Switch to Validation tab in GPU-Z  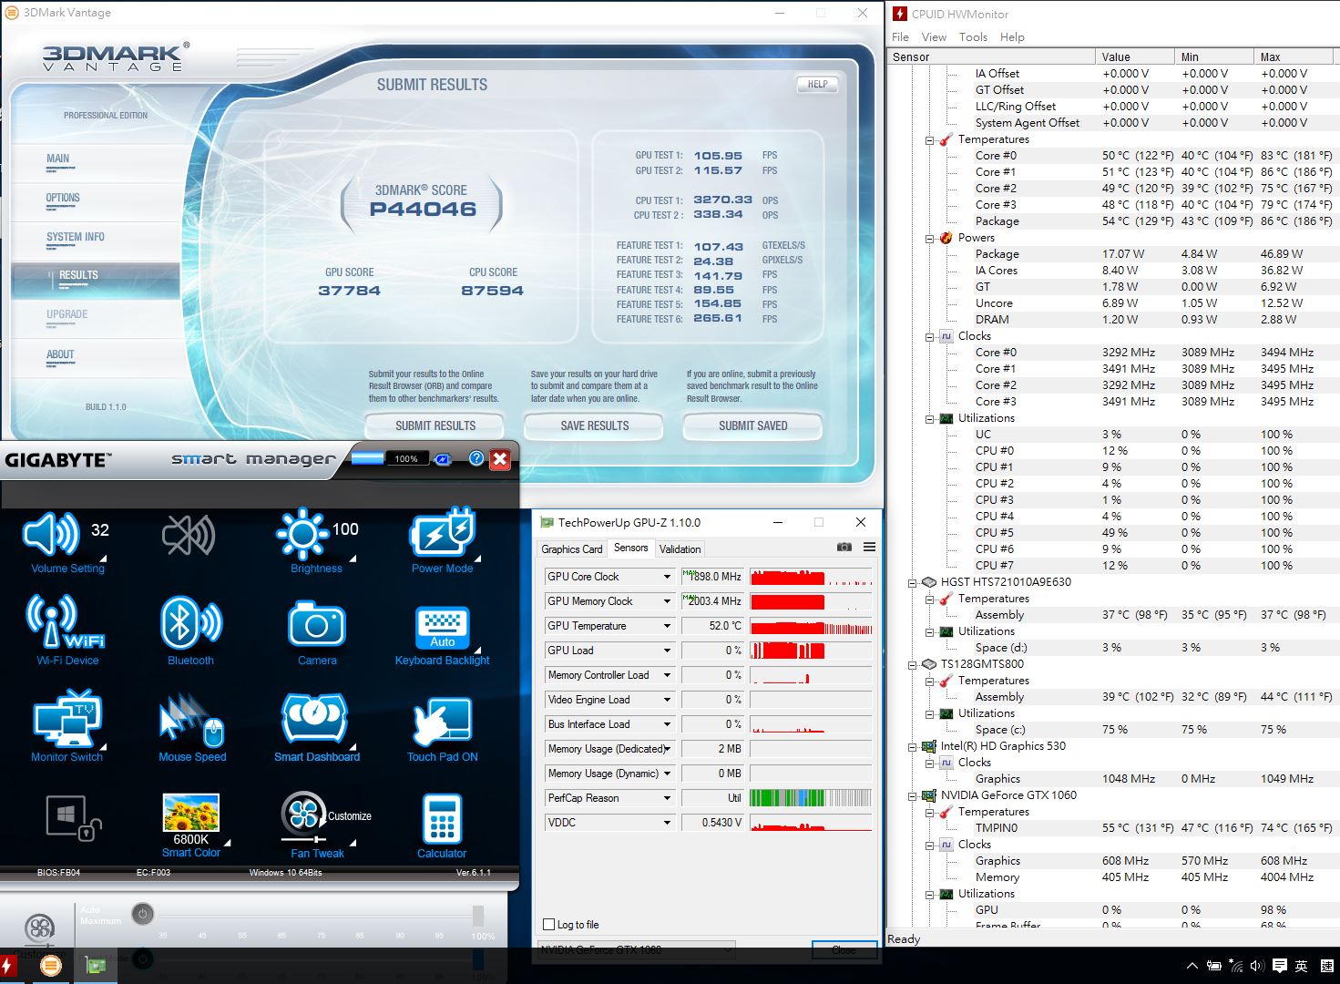click(x=680, y=549)
